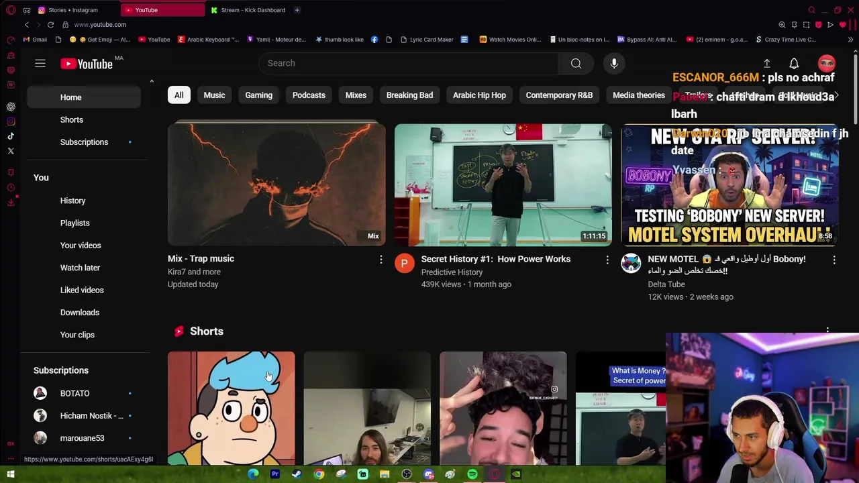The image size is (859, 483).
Task: Reload the page in browser toolbar
Action: [x=50, y=25]
